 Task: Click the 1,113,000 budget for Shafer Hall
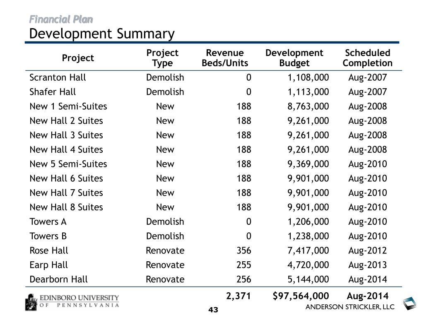[308, 92]
